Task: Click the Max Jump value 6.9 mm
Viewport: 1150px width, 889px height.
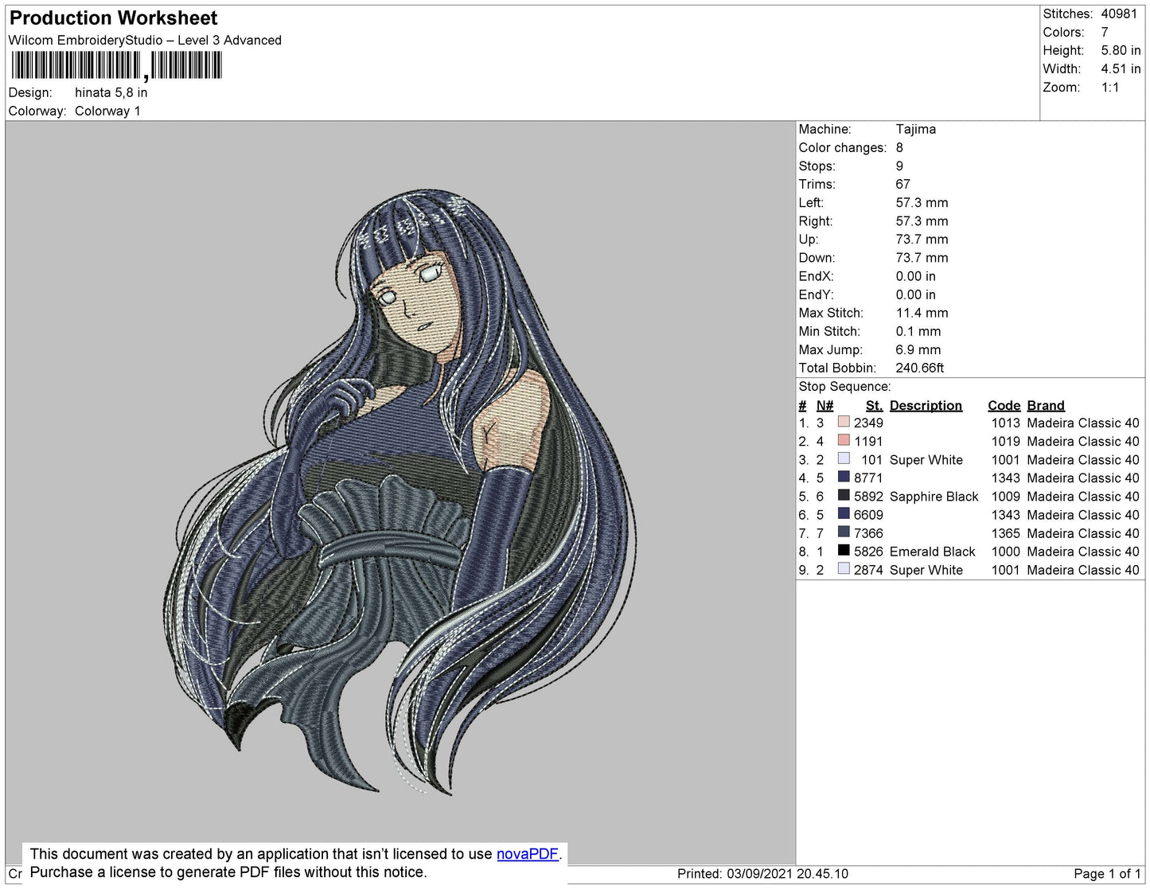Action: pos(918,349)
